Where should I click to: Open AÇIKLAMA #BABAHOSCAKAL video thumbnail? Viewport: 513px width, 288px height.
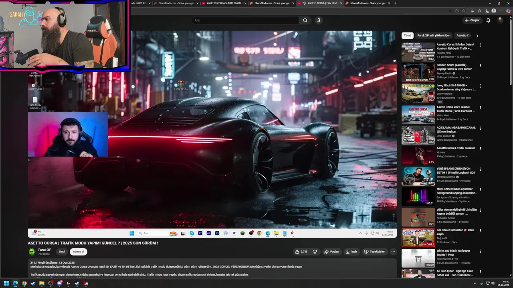tap(418, 135)
